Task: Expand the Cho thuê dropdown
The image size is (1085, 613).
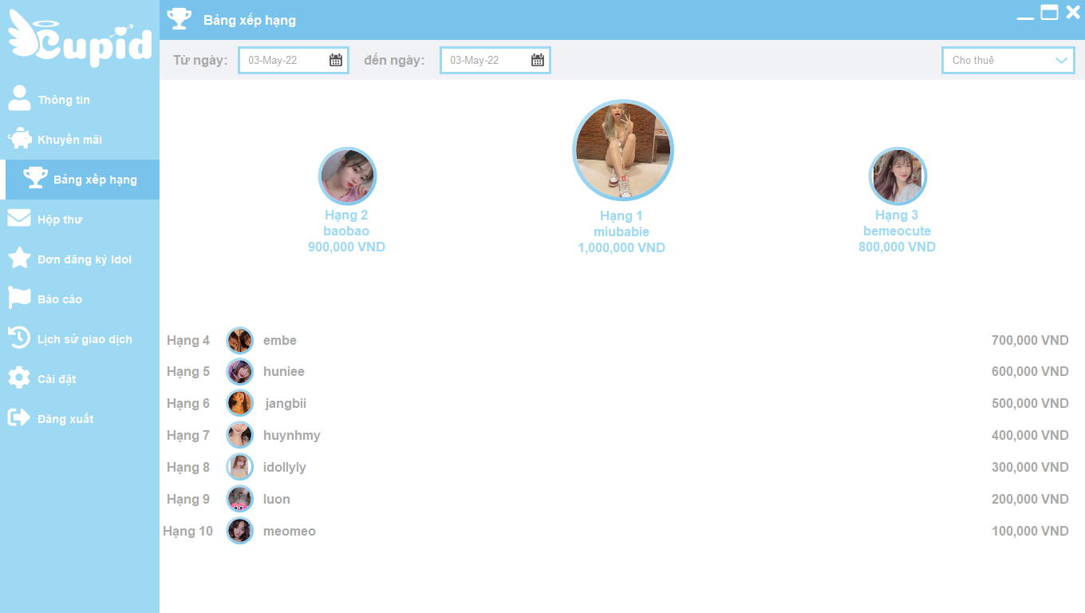Action: click(x=1060, y=61)
